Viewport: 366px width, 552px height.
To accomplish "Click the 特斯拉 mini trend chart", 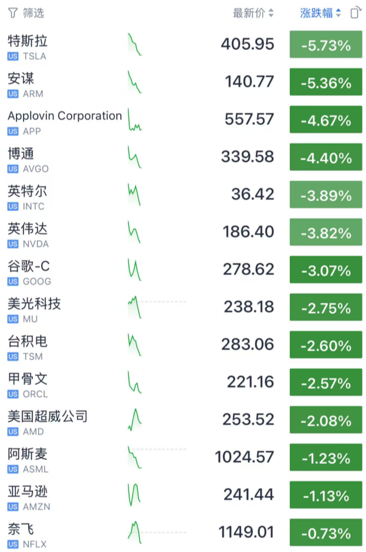I will pyautogui.click(x=134, y=45).
